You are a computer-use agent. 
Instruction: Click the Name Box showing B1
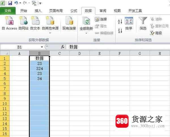pyautogui.click(x=20, y=47)
